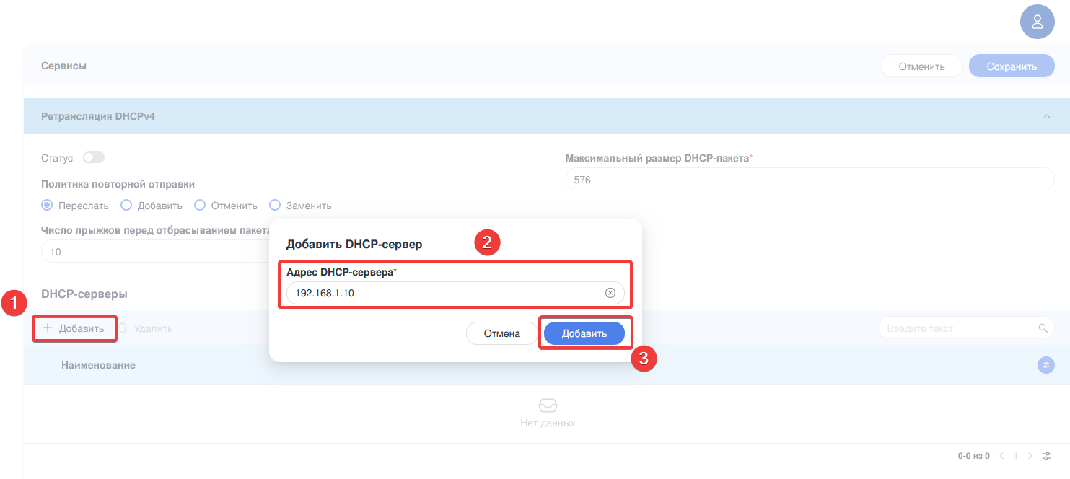Choose the Заменить radio option
Viewport: 1070px width, 479px height.
(275, 206)
